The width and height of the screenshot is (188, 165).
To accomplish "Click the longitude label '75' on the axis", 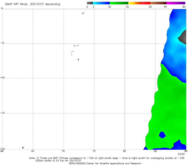I will click(94, 151).
